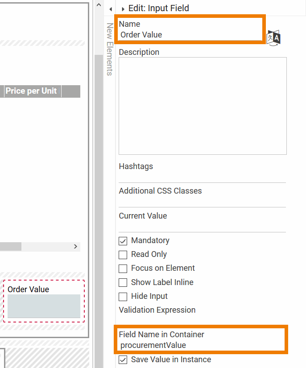This screenshot has width=306, height=368.
Task: Click the Additional CSS Classes field
Action: click(x=202, y=201)
